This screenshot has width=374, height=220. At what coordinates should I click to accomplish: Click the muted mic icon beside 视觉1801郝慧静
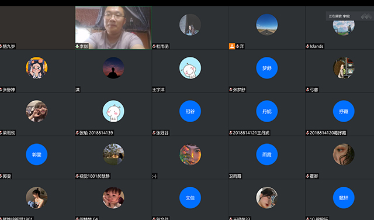click(77, 176)
